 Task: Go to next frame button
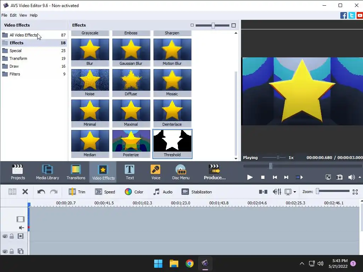click(286, 177)
